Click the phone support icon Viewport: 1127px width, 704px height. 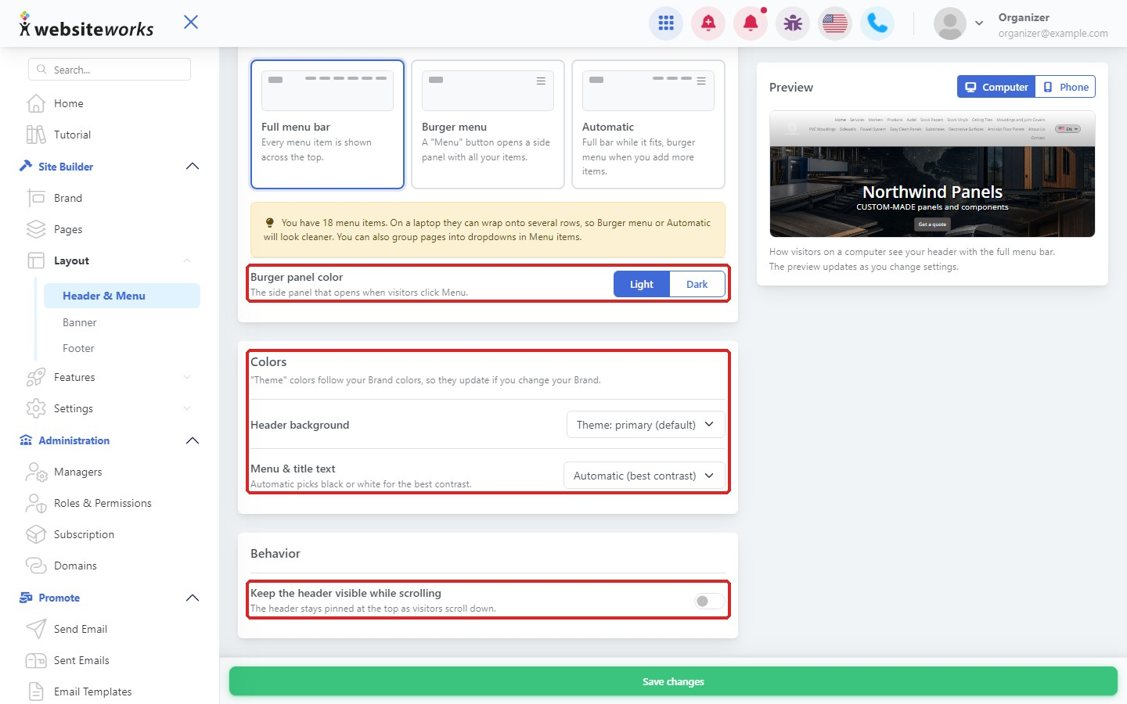877,23
